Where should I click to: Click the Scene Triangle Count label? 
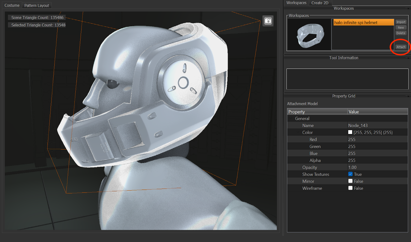click(37, 17)
